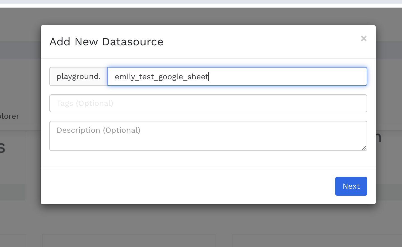
Task: Click the dimmed bottom-right card
Action: [x=316, y=241]
